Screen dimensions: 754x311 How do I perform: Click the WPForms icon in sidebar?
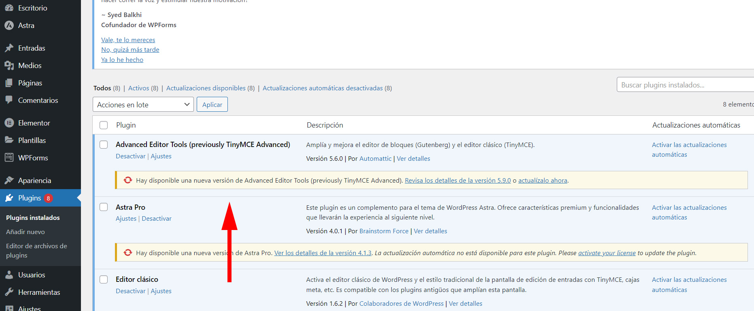tap(9, 158)
